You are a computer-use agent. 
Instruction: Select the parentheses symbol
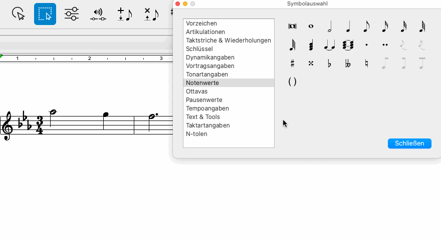[x=292, y=81]
